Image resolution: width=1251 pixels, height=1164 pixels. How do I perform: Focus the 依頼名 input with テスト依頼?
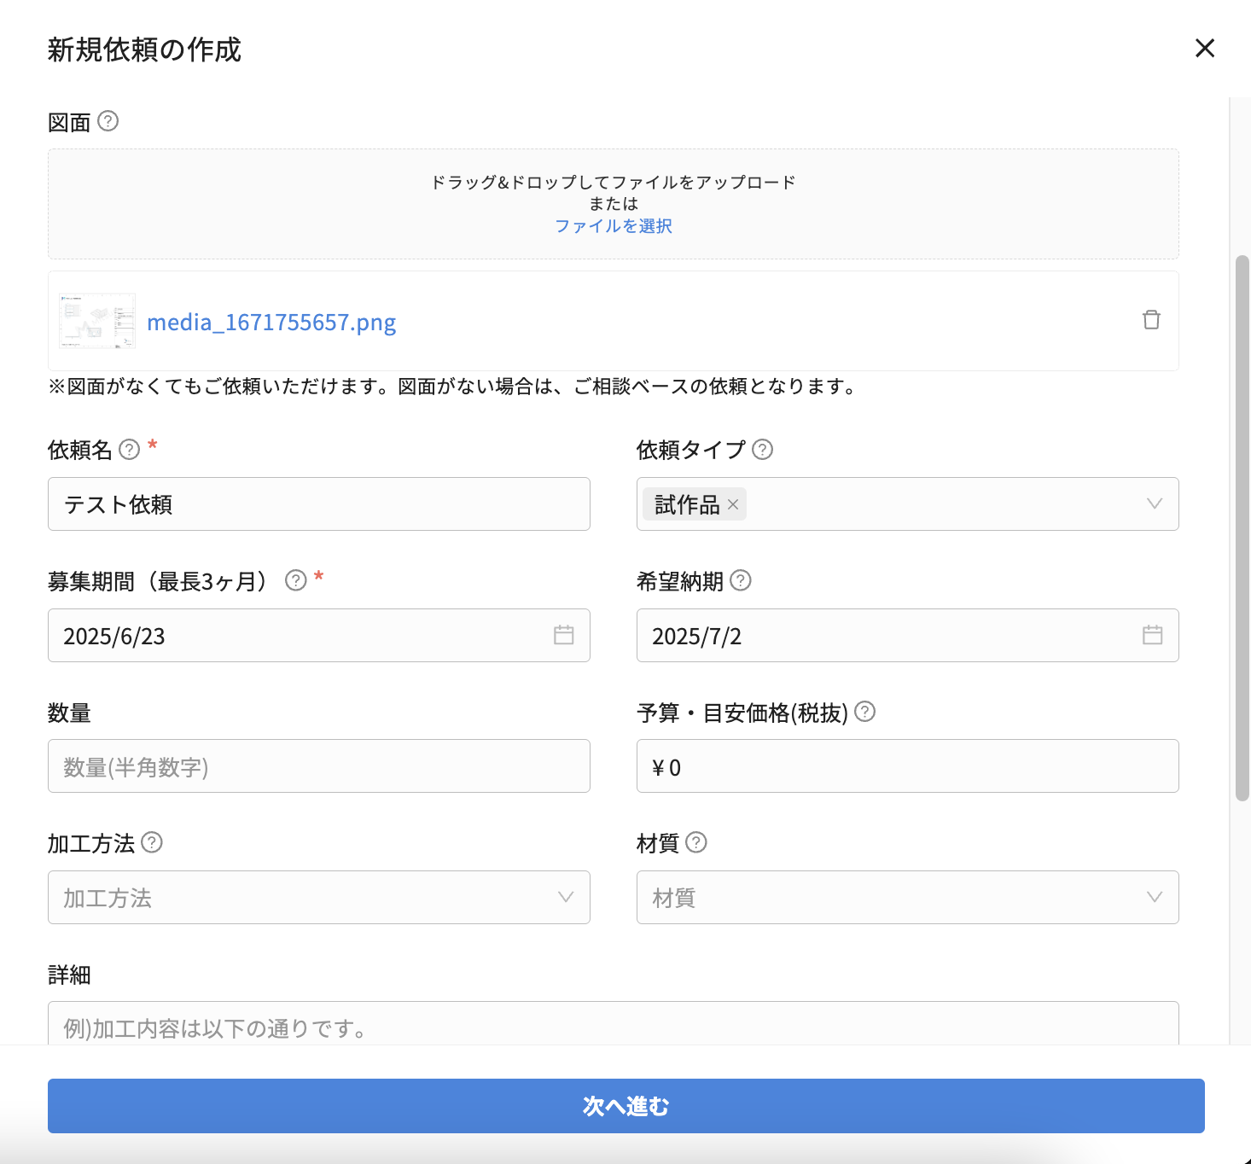[x=319, y=504]
